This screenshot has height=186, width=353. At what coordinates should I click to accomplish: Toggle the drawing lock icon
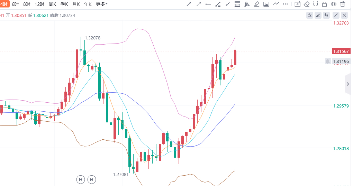(x=324, y=4)
